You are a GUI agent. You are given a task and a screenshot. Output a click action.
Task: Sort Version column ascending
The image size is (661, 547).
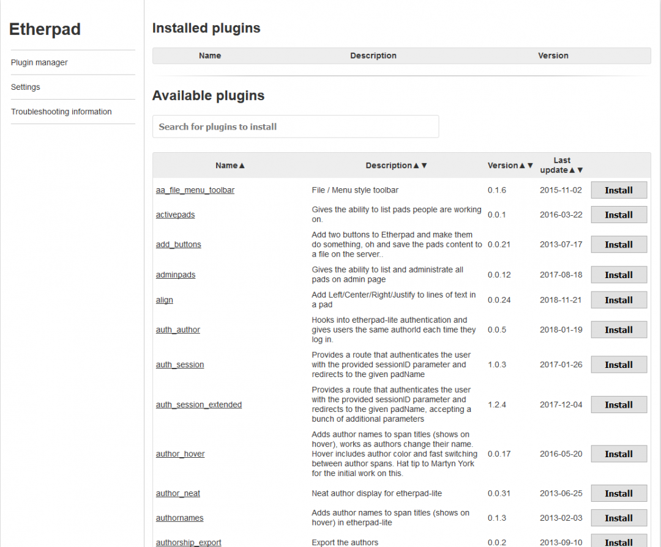tap(521, 165)
